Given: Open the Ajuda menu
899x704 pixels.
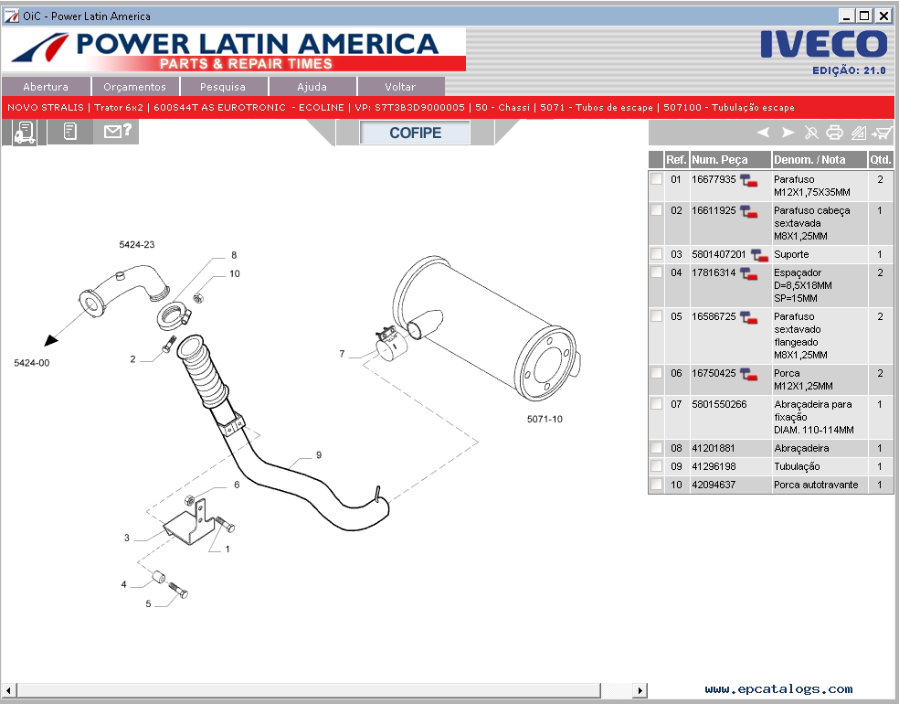Looking at the screenshot, I should [x=312, y=87].
